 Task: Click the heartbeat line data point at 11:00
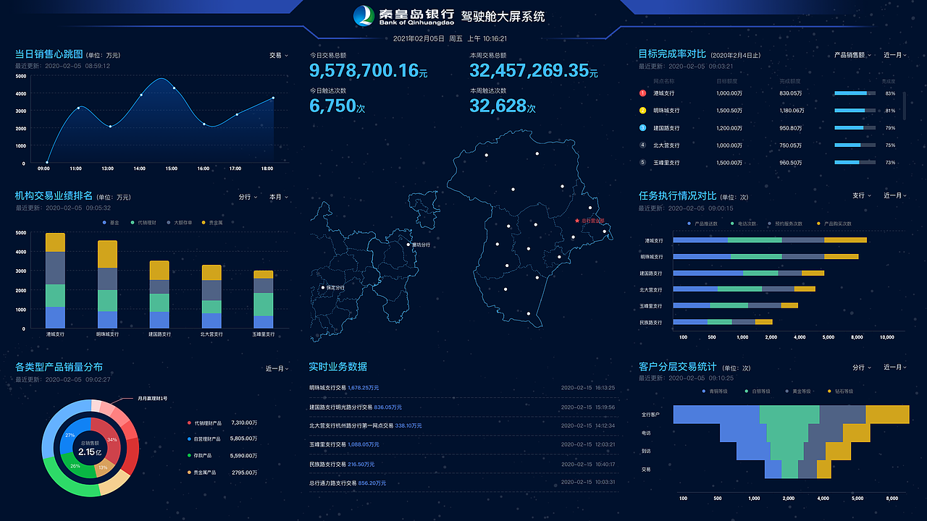tap(78, 109)
